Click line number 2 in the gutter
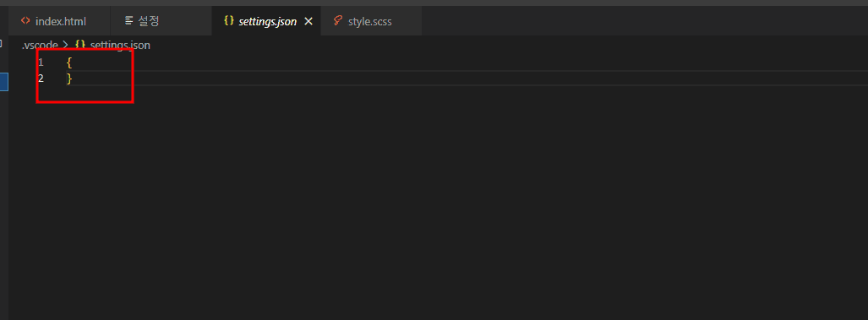 tap(41, 79)
